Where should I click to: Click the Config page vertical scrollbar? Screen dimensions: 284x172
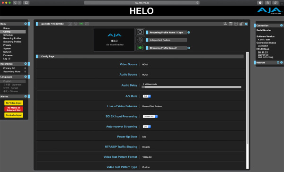tap(248, 110)
